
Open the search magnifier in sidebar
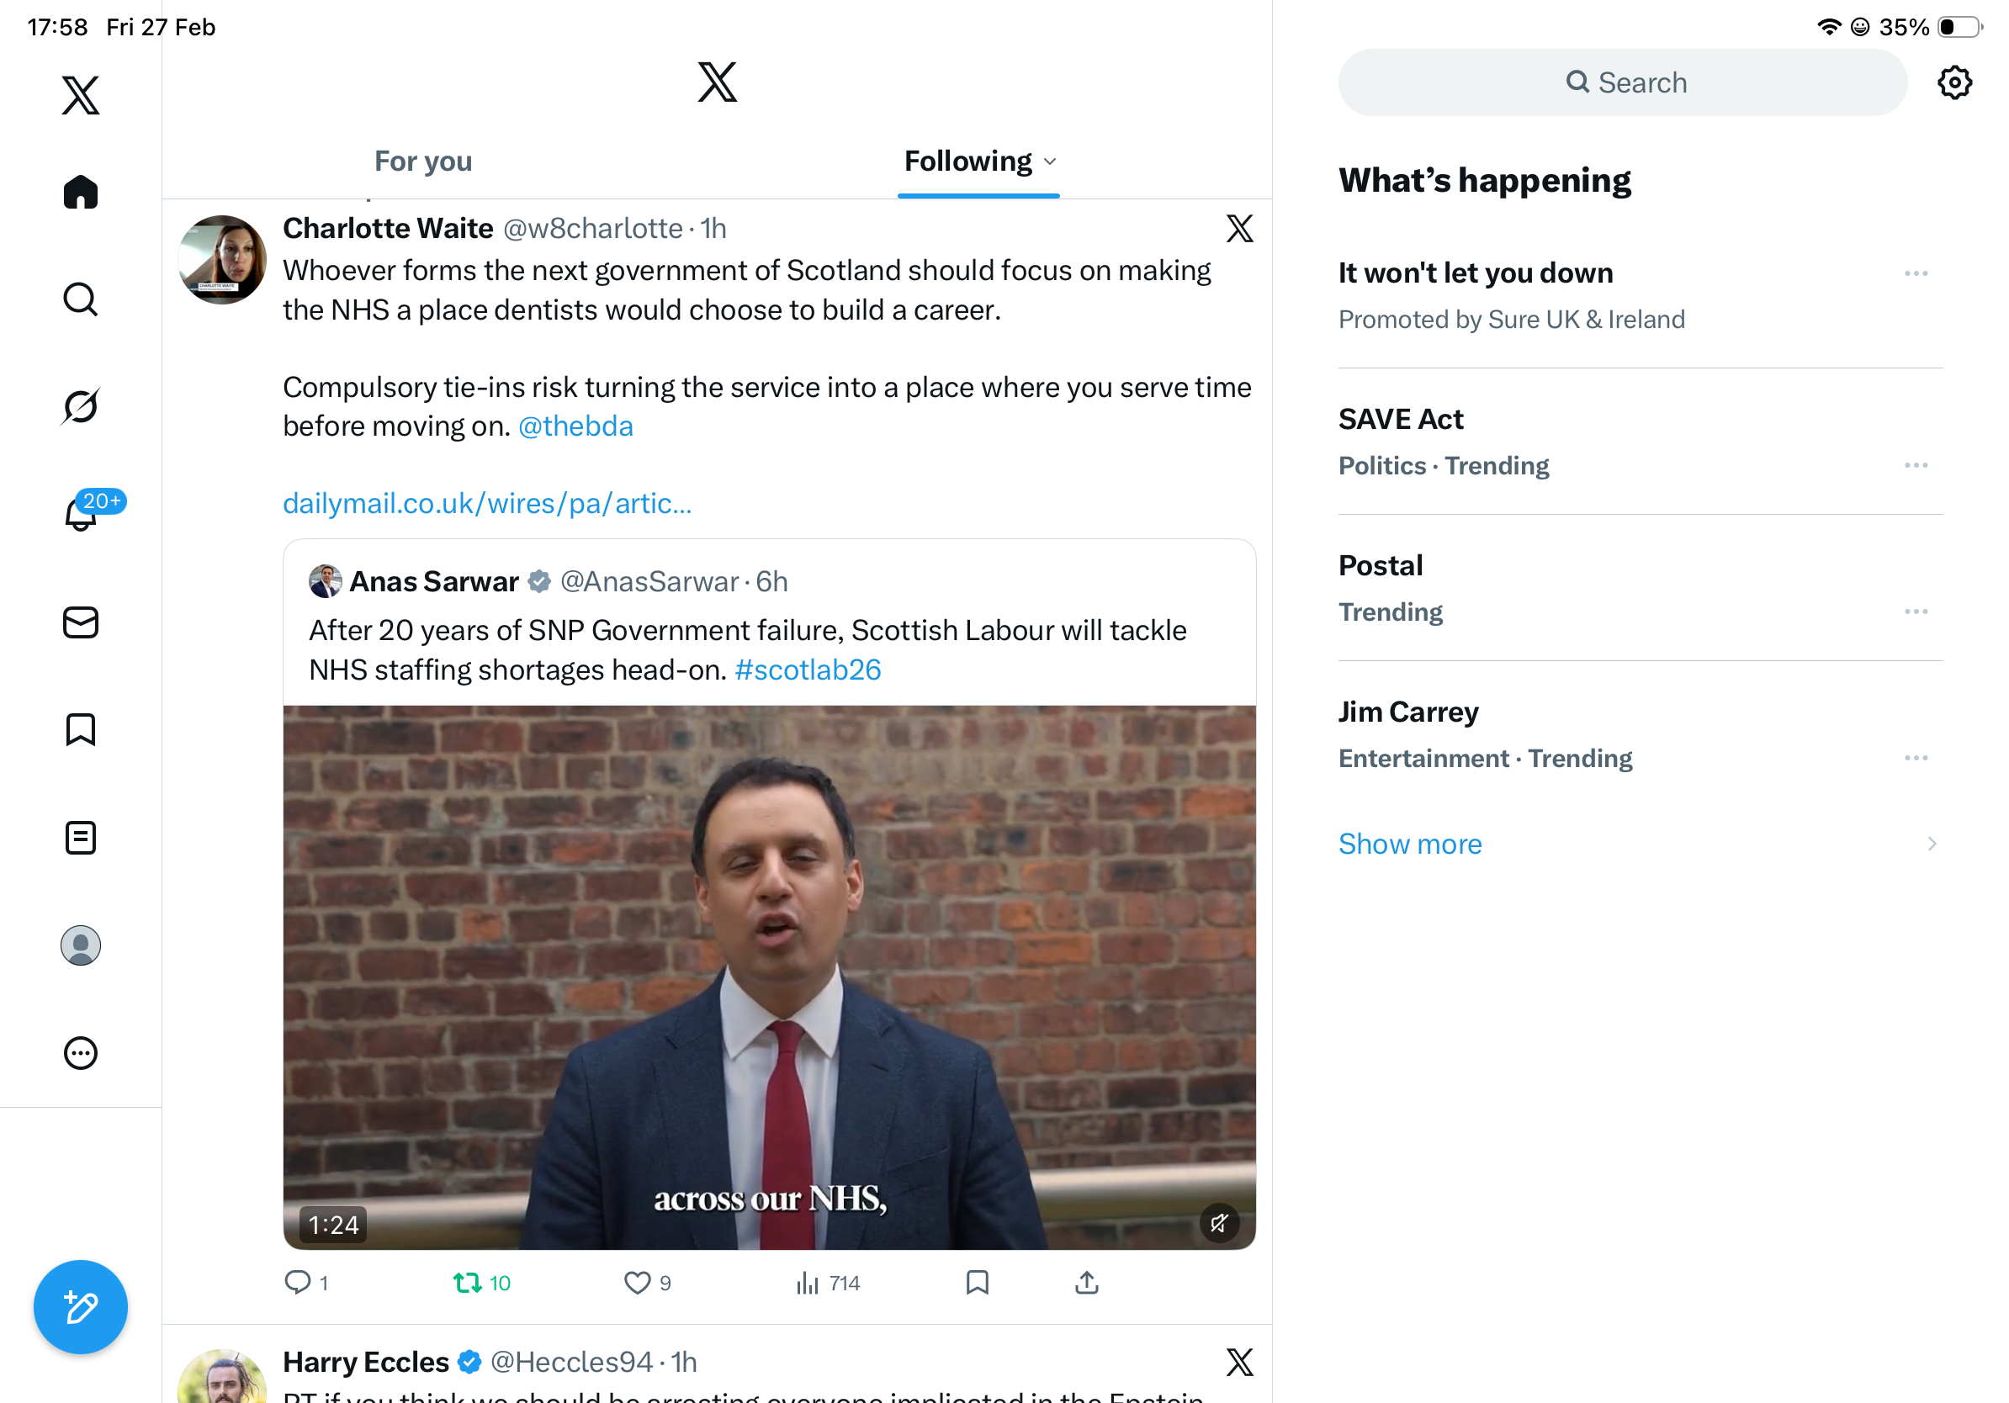[81, 299]
